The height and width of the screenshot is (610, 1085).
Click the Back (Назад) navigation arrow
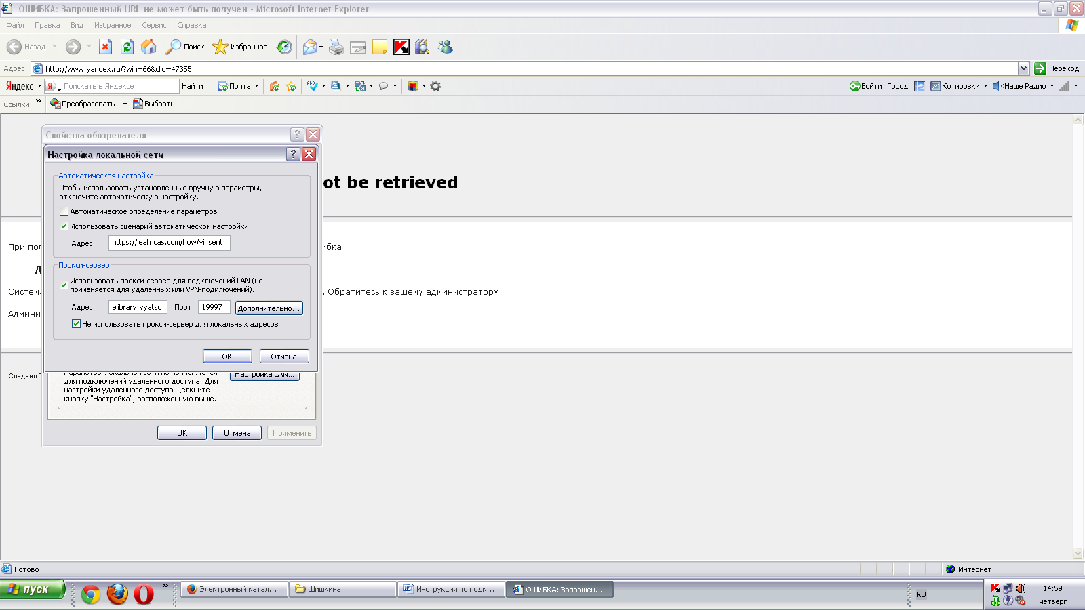pos(14,47)
